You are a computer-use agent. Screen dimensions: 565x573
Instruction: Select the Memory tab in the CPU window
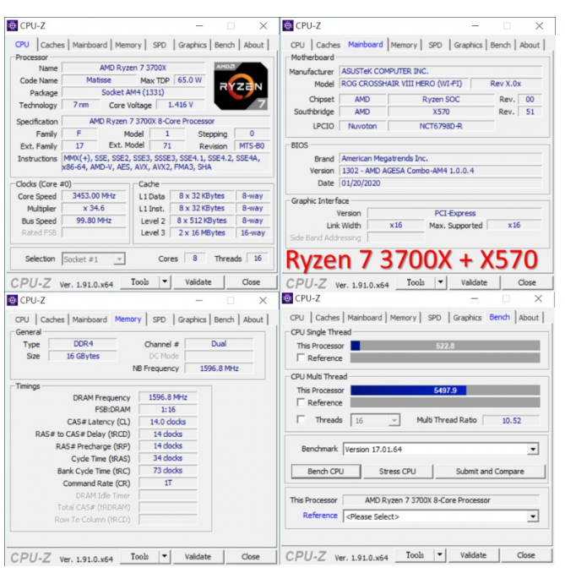pos(128,45)
